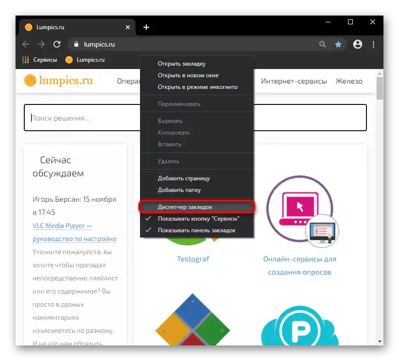The width and height of the screenshot is (399, 361).
Task: Select Вставить in context menu
Action: 197,144
